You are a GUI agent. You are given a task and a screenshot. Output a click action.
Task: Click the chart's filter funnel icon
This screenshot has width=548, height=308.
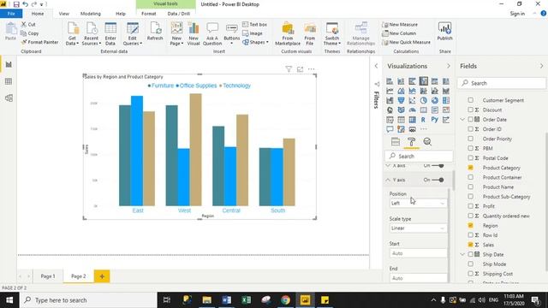[x=289, y=69]
